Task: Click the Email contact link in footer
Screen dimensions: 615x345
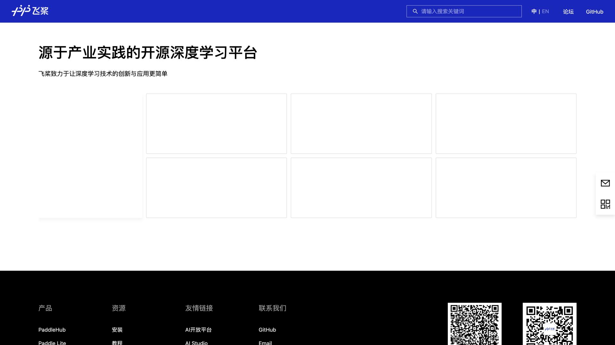Action: (x=265, y=343)
